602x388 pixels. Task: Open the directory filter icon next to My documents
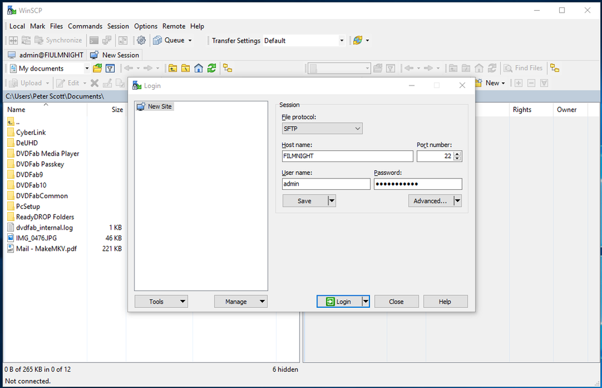[x=110, y=68]
